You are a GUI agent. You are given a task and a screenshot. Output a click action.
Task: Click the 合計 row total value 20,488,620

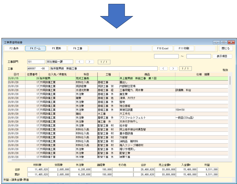144,170
